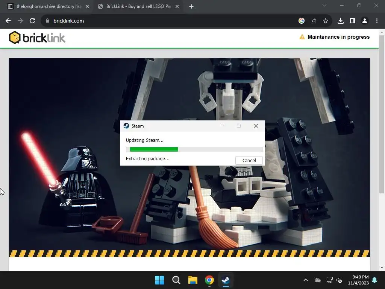This screenshot has width=385, height=289.
Task: Click the Steam logo in dialog title
Action: tap(126, 126)
